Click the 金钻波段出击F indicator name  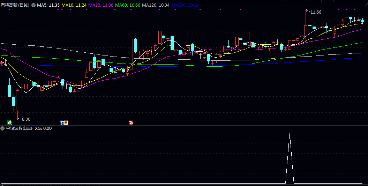[20, 128]
